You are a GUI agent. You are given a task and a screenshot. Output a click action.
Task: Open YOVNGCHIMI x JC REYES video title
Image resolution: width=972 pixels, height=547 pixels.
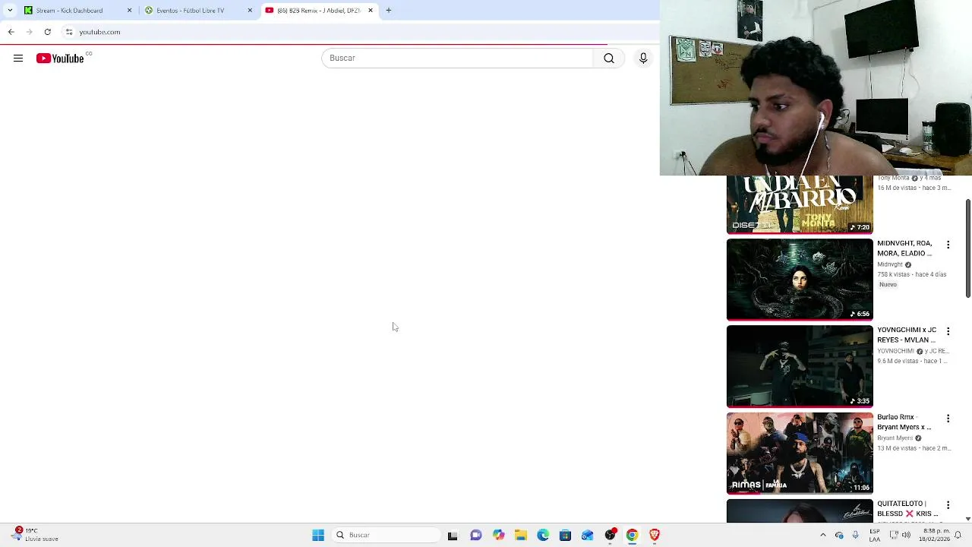(x=907, y=335)
